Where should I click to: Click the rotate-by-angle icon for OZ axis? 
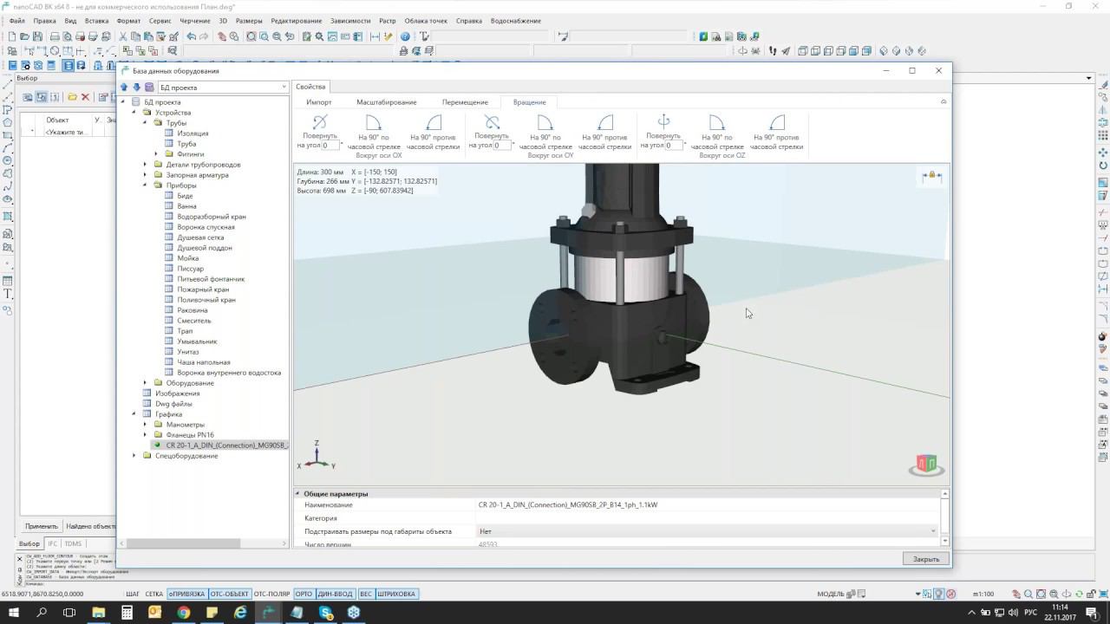(x=663, y=122)
